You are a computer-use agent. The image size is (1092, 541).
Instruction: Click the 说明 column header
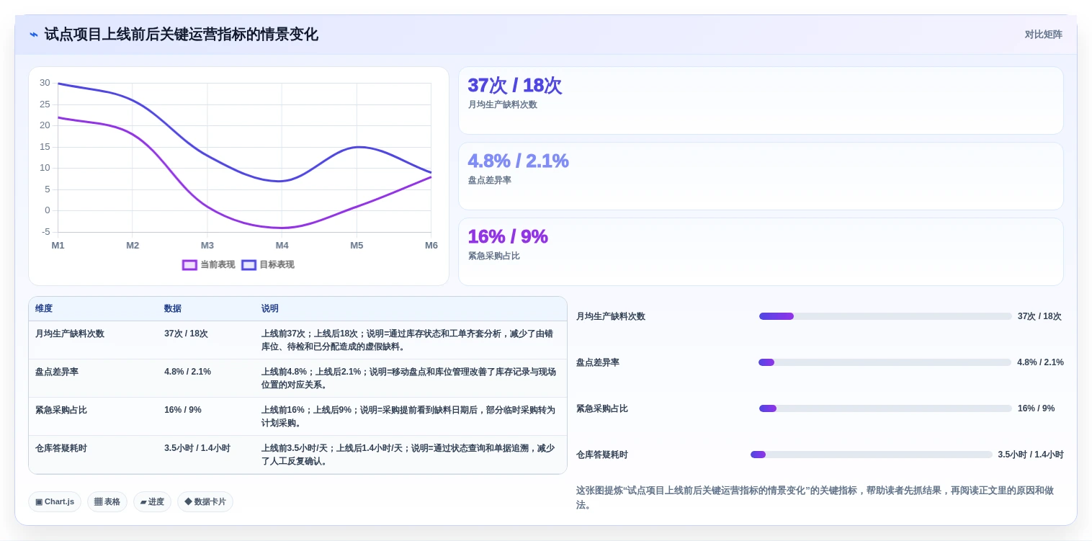click(270, 308)
